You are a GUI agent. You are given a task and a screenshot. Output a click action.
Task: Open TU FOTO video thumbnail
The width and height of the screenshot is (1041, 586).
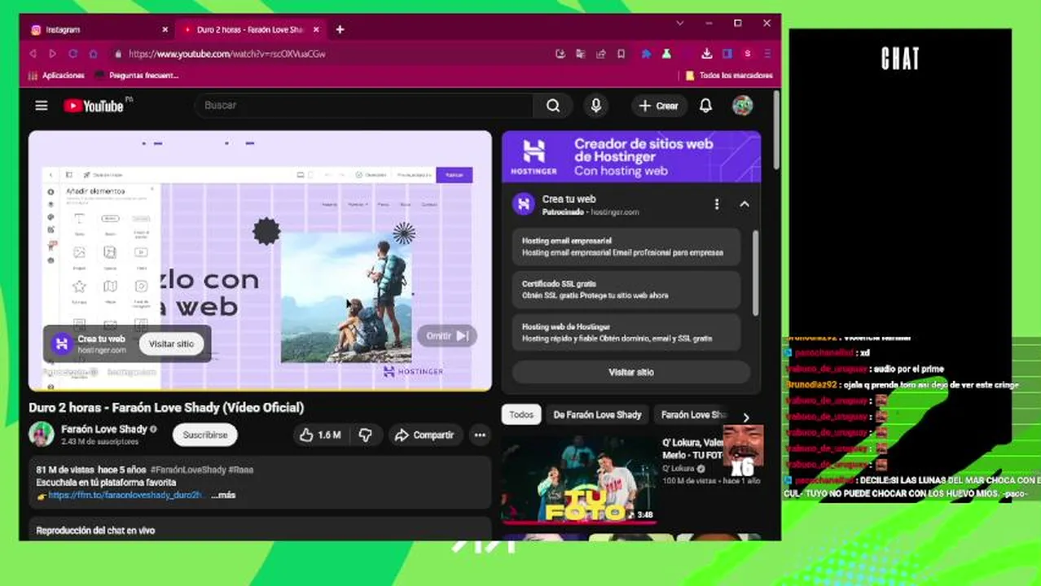tap(579, 479)
